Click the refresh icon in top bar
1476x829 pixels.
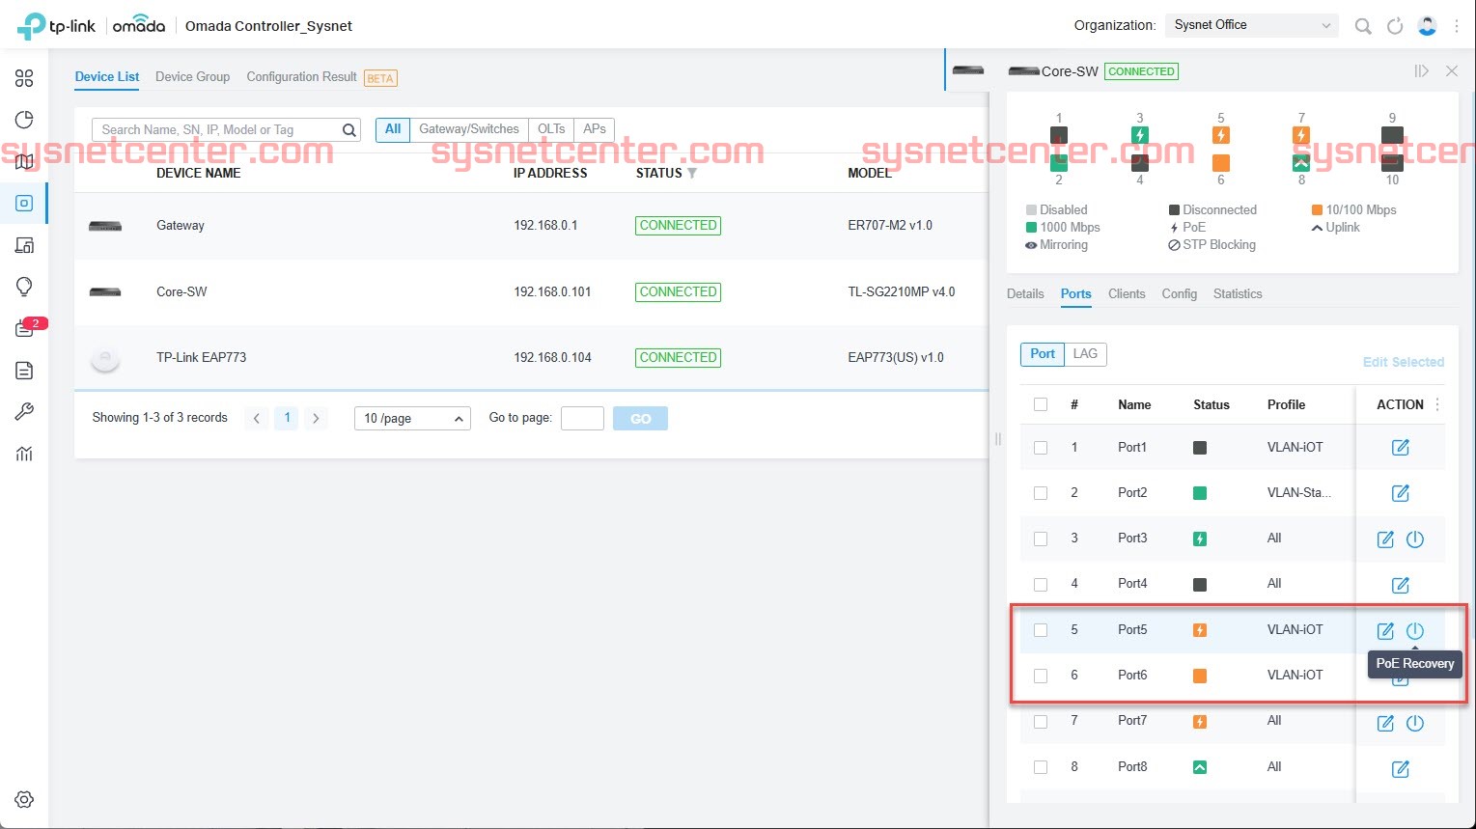(1395, 26)
